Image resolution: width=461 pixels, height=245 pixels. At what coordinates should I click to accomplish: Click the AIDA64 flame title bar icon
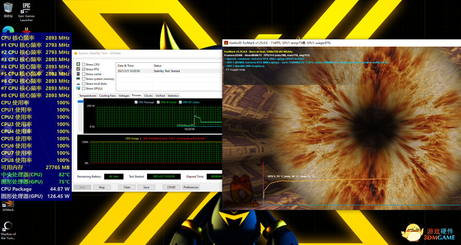click(76, 53)
